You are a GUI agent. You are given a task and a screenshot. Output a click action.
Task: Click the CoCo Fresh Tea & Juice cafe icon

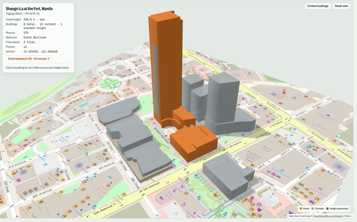pos(323,170)
